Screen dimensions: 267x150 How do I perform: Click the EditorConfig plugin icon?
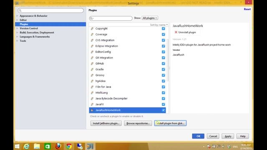point(92,52)
